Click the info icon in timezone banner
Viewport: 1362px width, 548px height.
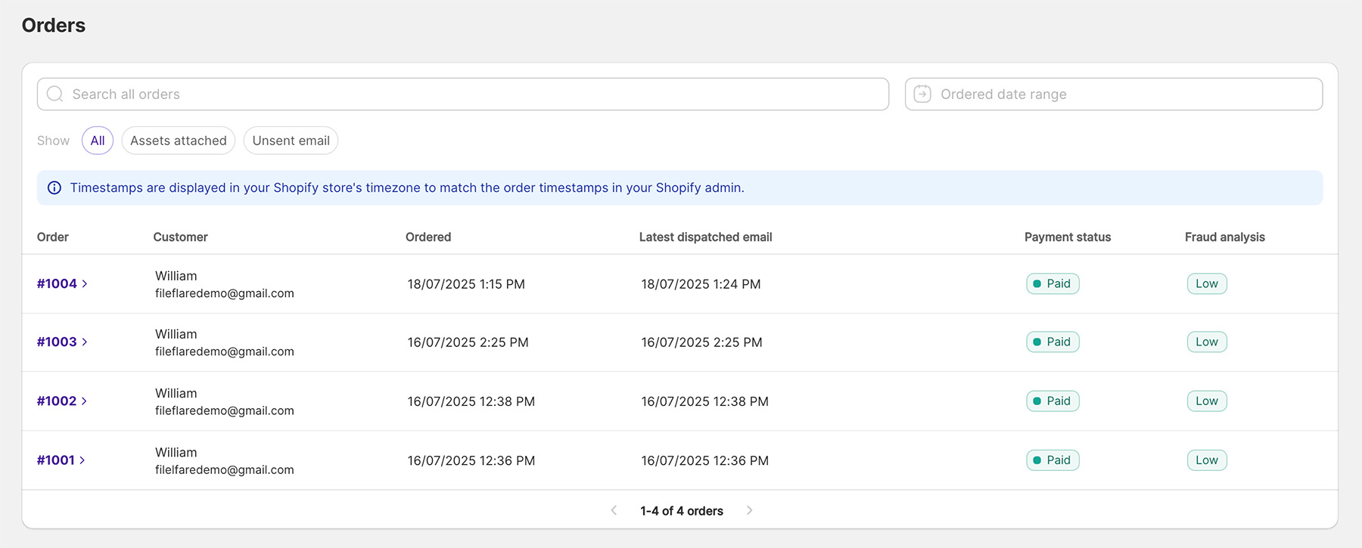pyautogui.click(x=54, y=188)
